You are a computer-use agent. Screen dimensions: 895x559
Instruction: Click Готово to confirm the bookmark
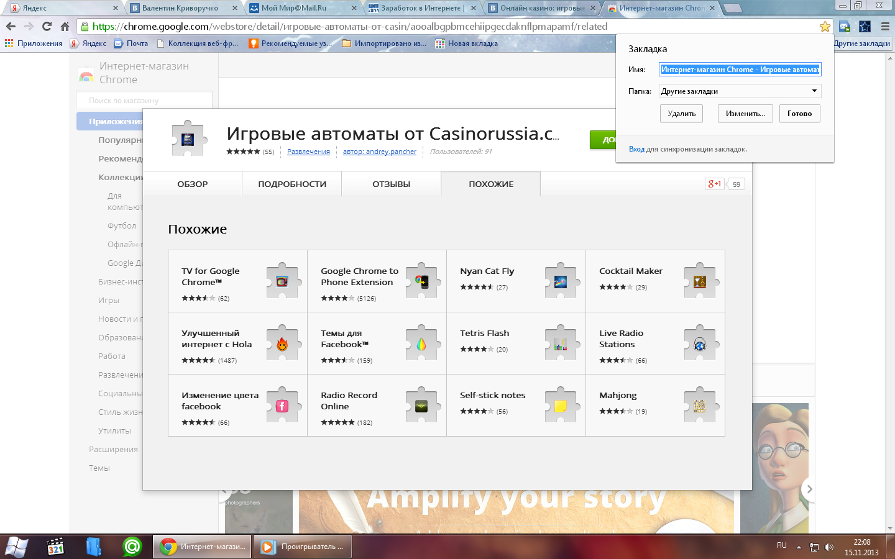(x=800, y=114)
